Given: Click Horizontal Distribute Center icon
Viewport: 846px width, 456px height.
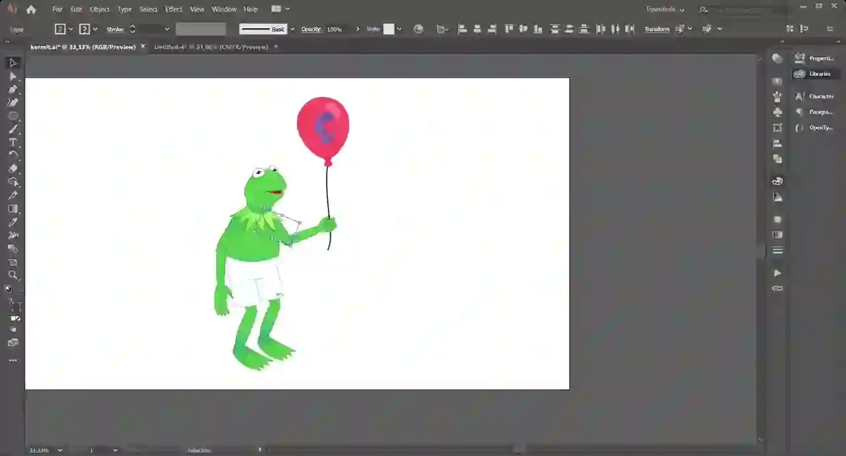Looking at the screenshot, I should coord(615,29).
